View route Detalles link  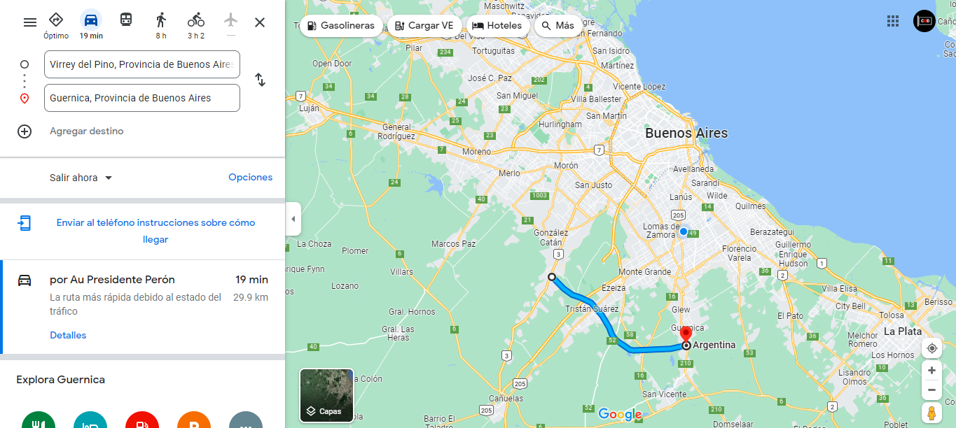(68, 335)
